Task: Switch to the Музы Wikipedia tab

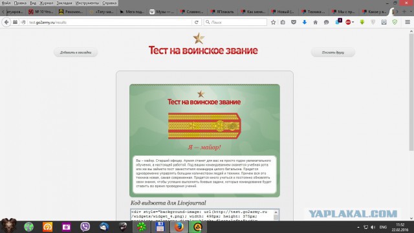Action: [x=162, y=12]
